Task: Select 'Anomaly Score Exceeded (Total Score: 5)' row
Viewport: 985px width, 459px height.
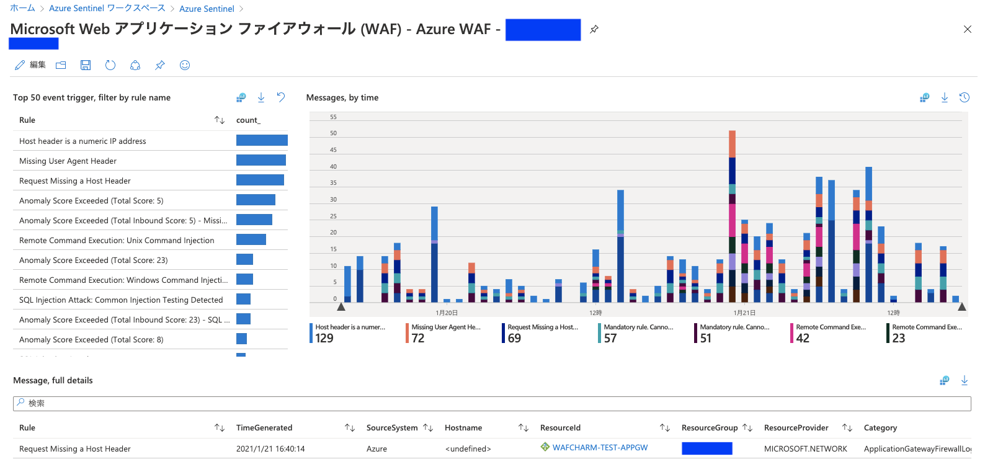Action: pos(150,200)
